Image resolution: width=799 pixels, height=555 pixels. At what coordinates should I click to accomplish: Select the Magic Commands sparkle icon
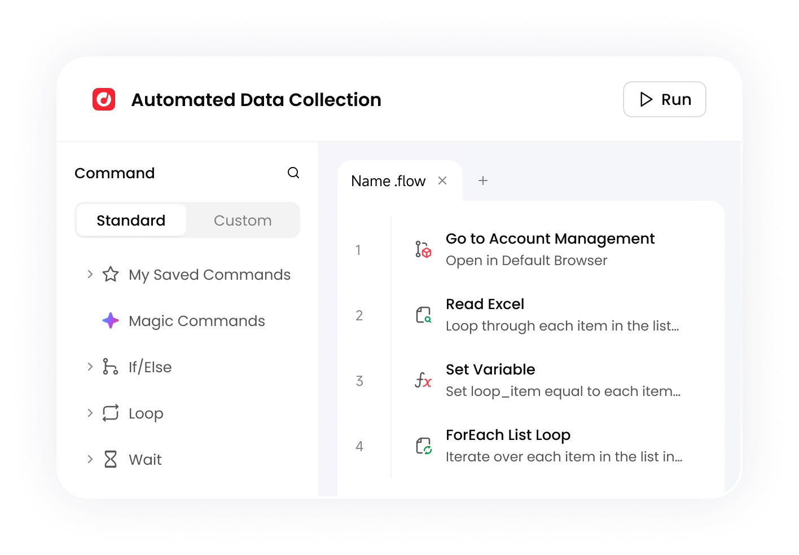(111, 320)
